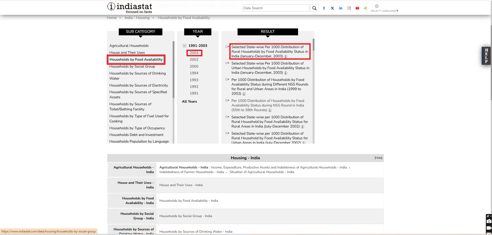
Task: Open Agricultural Households sub category
Action: tap(129, 46)
